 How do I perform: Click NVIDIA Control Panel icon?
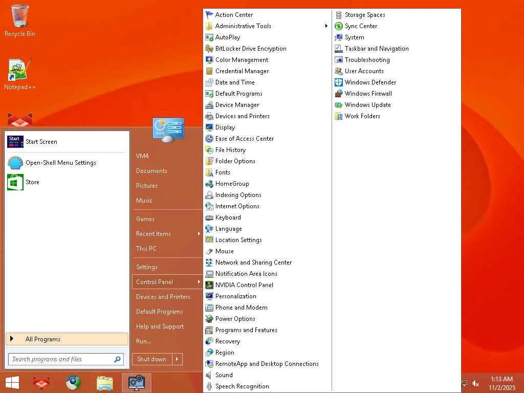pyautogui.click(x=209, y=285)
